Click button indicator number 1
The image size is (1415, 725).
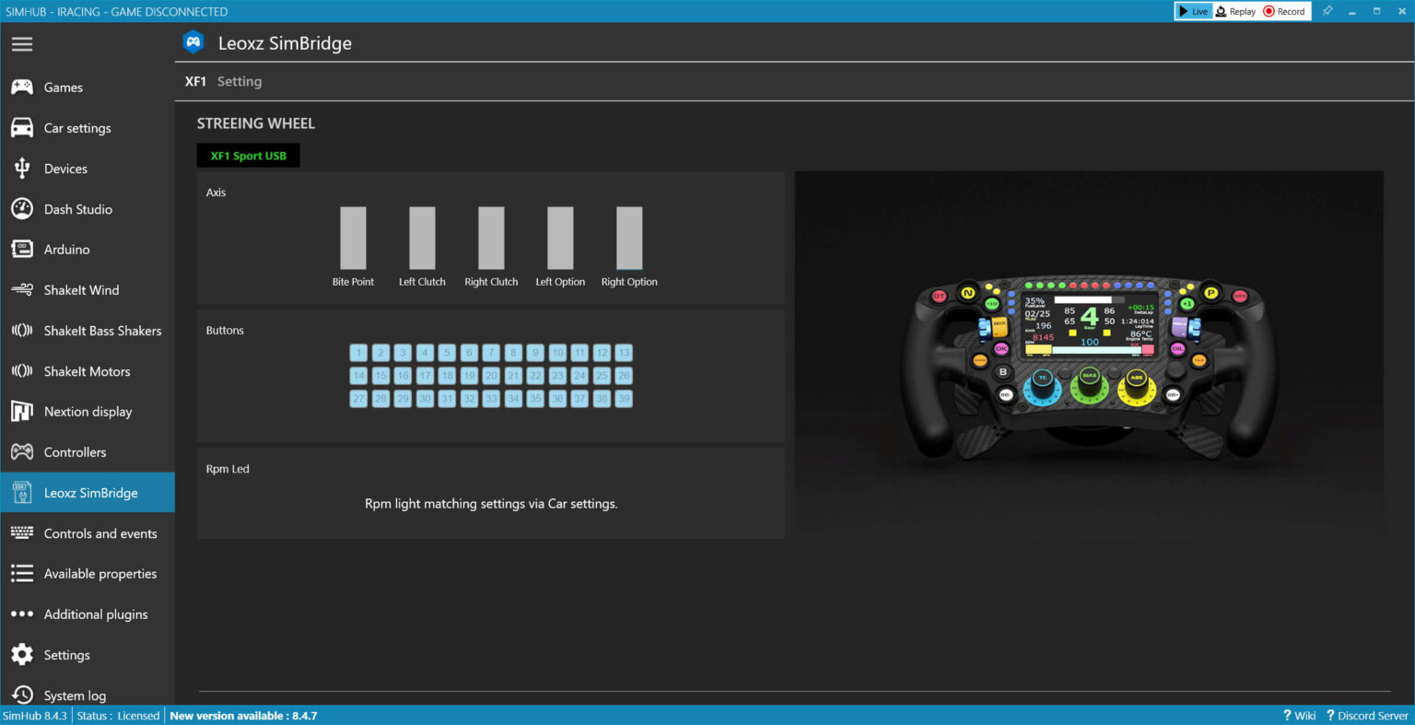click(358, 353)
